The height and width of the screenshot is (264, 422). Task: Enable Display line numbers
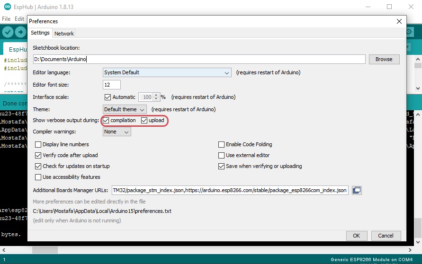pos(38,145)
